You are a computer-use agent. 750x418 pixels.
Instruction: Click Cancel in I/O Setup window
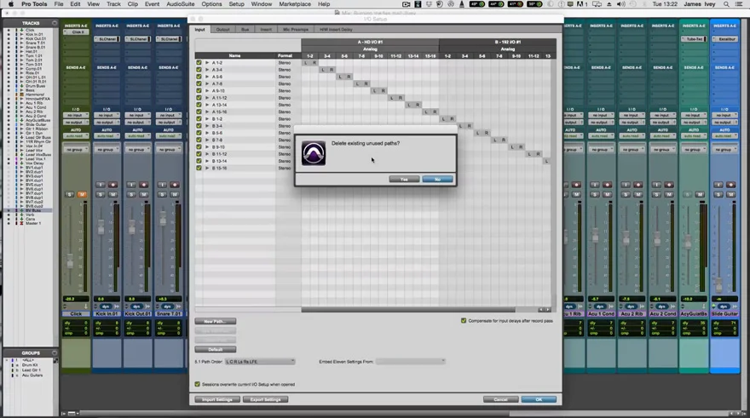pyautogui.click(x=501, y=399)
